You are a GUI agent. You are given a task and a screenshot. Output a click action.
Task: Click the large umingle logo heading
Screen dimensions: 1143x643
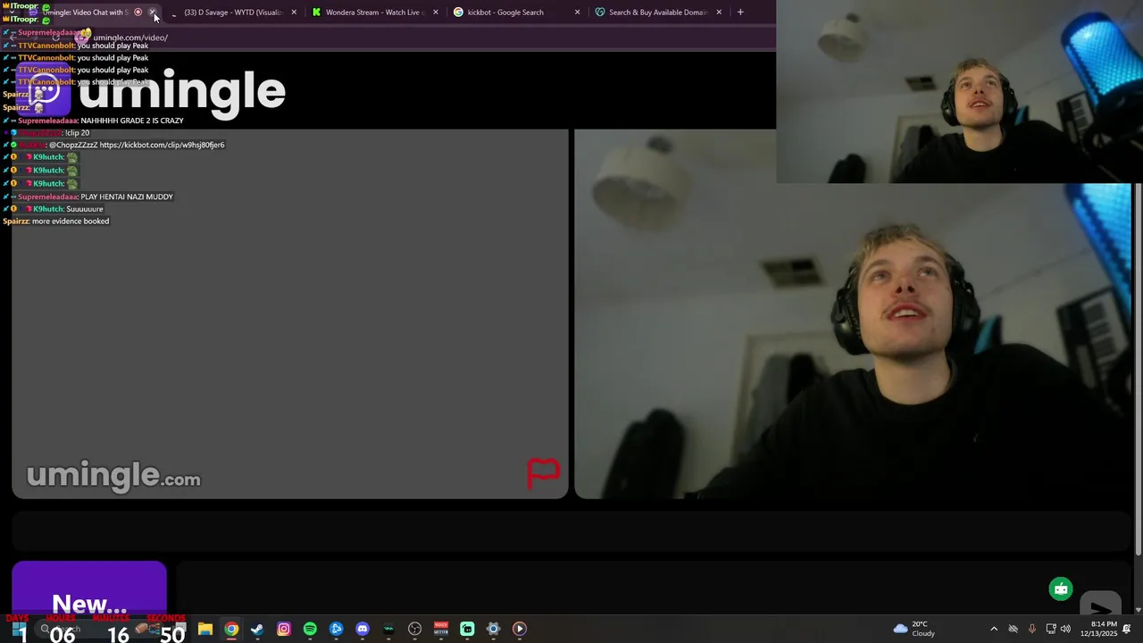click(182, 91)
